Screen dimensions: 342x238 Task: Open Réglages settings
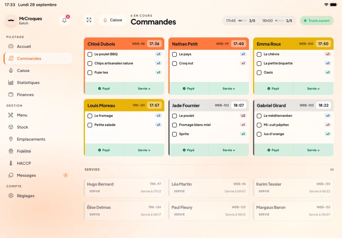pyautogui.click(x=38, y=196)
